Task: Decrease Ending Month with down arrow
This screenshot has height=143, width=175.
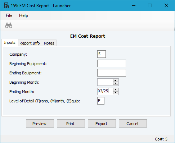Action: coord(116,93)
